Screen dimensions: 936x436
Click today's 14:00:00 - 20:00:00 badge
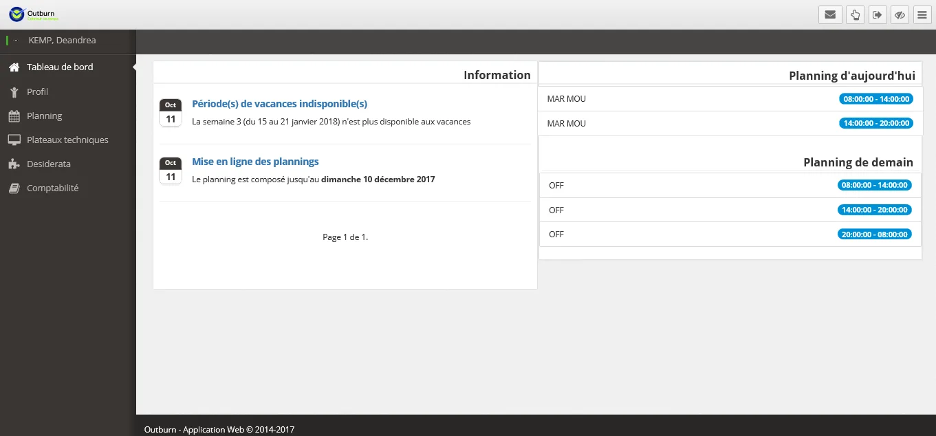click(876, 124)
